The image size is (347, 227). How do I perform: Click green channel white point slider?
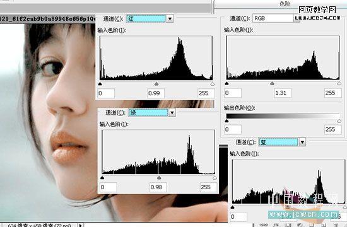click(x=215, y=178)
